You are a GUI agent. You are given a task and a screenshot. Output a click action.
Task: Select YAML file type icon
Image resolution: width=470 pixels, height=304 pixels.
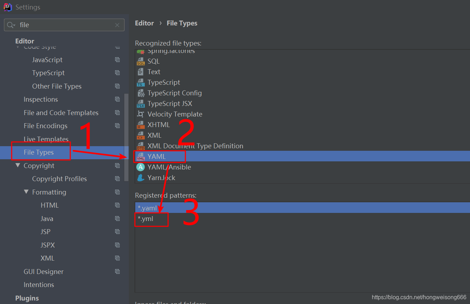coord(141,156)
